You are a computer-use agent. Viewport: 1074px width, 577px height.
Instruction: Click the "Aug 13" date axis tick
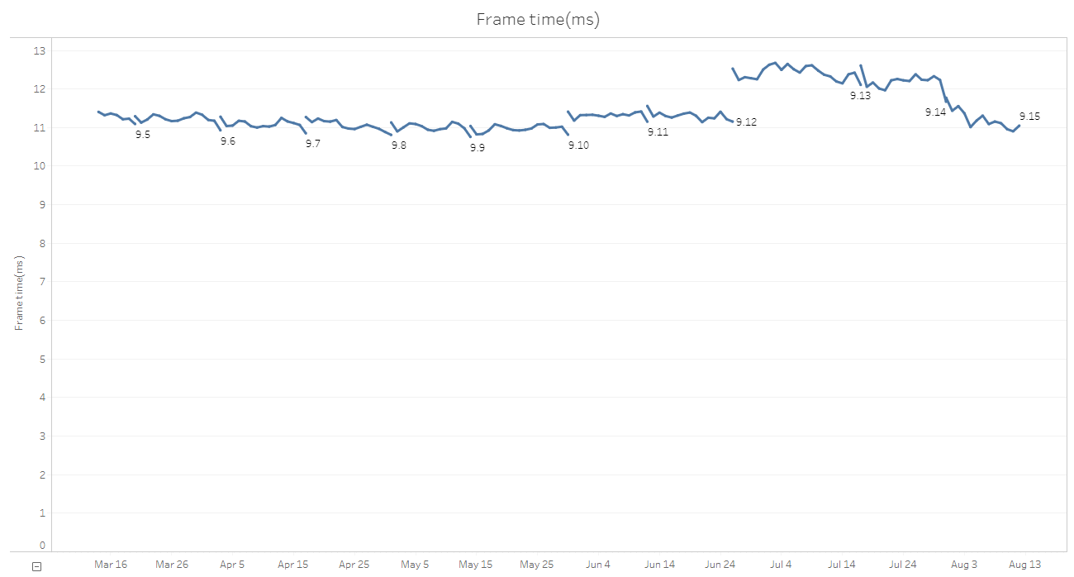tap(1024, 565)
